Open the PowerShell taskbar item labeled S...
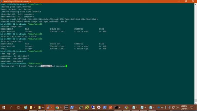Image resolution: width=197 pixels, height=111 pixels. click(x=74, y=107)
